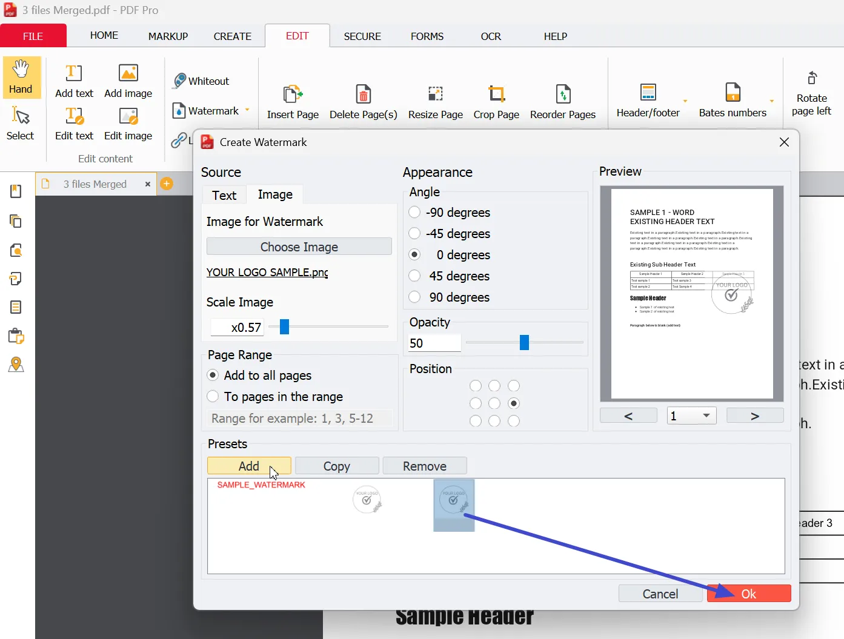Click the Choose Image button
844x639 pixels.
(x=299, y=247)
